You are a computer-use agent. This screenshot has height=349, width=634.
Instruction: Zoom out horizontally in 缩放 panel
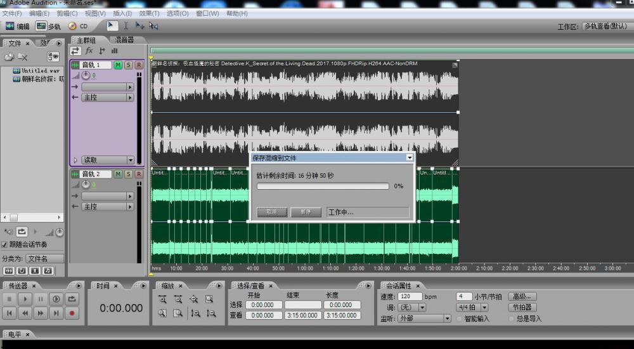tap(178, 300)
